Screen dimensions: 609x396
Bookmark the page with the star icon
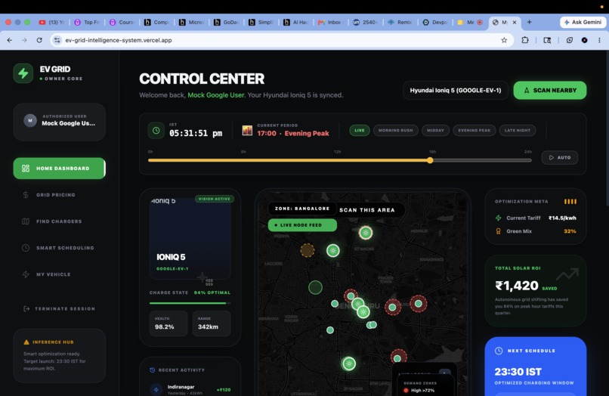504,40
